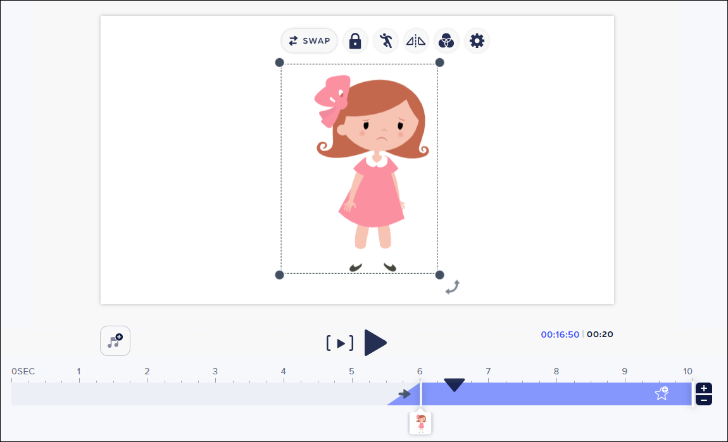
Task: Click the enter effect arrow on timeline
Action: (405, 394)
